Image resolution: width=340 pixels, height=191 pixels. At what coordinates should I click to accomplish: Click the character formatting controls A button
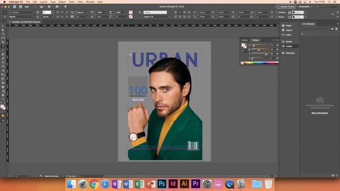point(5,12)
